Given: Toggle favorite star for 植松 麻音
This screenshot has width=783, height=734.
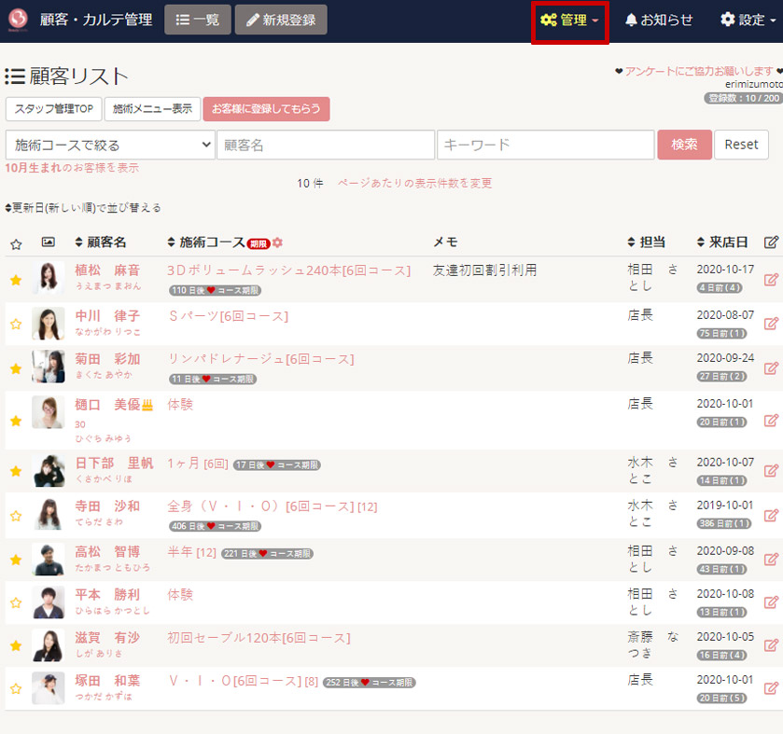Looking at the screenshot, I should [x=16, y=280].
